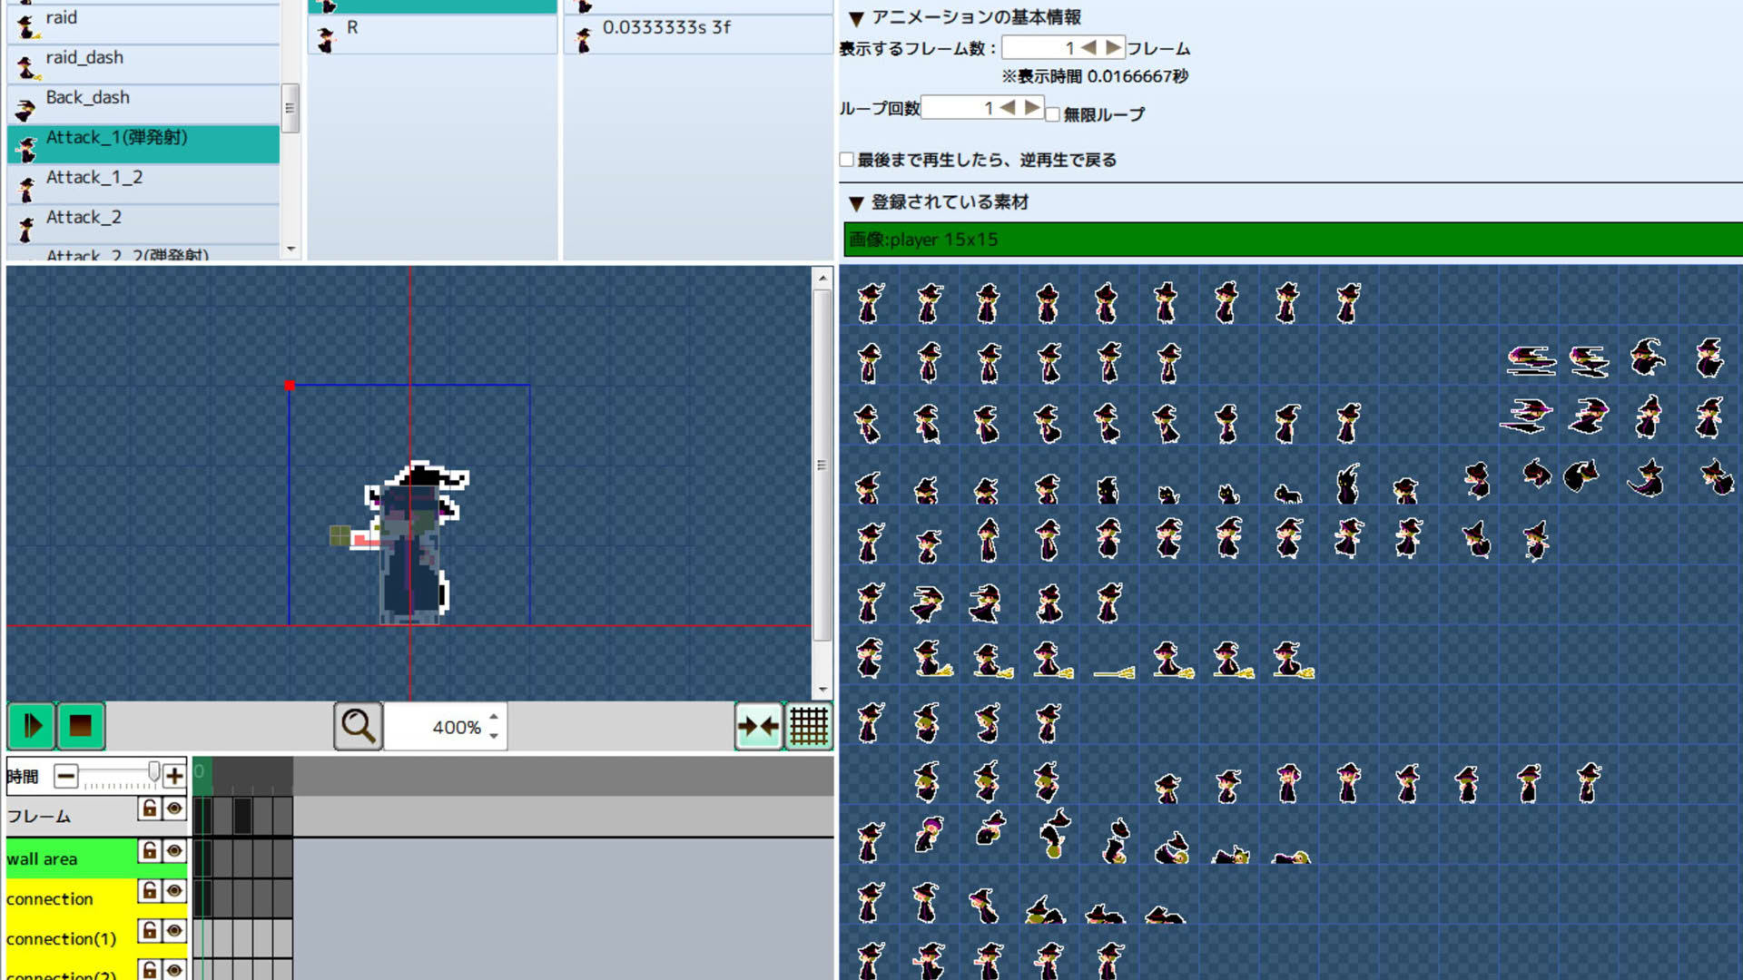Click the red anchor point on canvas
This screenshot has height=980, width=1743.
290,386
